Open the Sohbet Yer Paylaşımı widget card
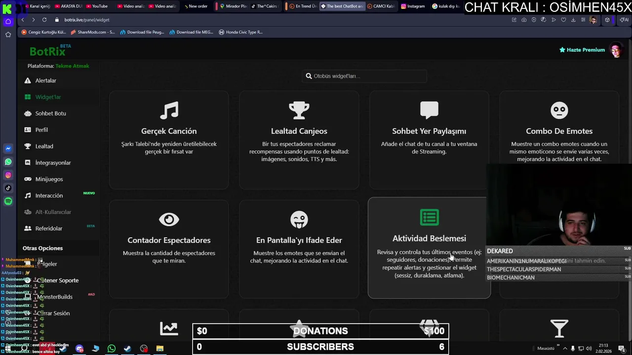The image size is (632, 355). click(429, 140)
